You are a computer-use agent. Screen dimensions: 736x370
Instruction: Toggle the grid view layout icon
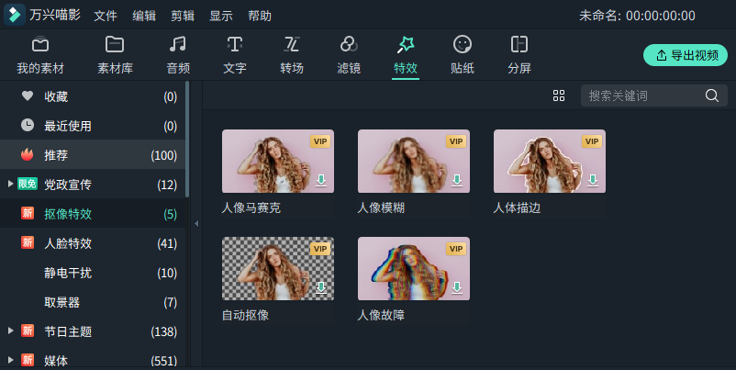click(559, 95)
